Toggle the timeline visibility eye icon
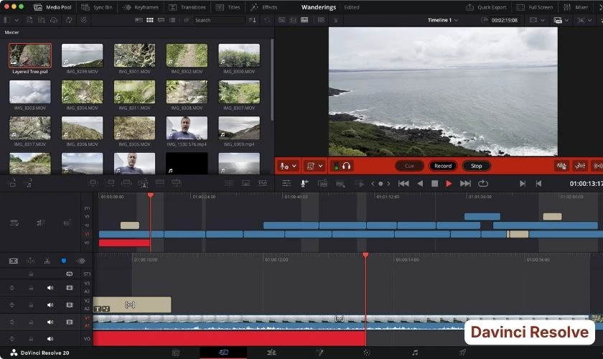 (80, 261)
